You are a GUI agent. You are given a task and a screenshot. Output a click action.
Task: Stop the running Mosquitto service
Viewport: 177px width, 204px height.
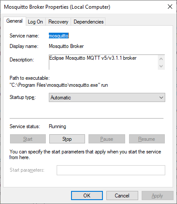point(67,139)
